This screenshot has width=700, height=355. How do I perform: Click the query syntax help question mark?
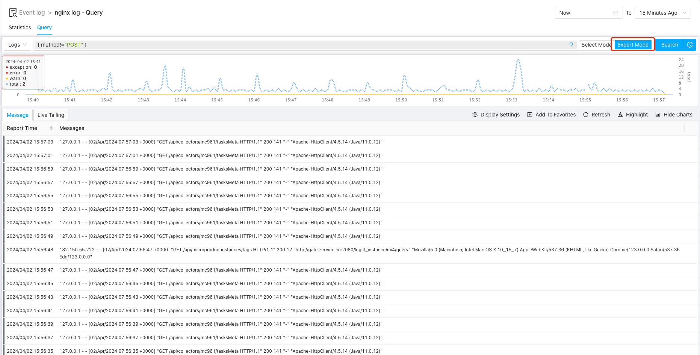pyautogui.click(x=571, y=45)
